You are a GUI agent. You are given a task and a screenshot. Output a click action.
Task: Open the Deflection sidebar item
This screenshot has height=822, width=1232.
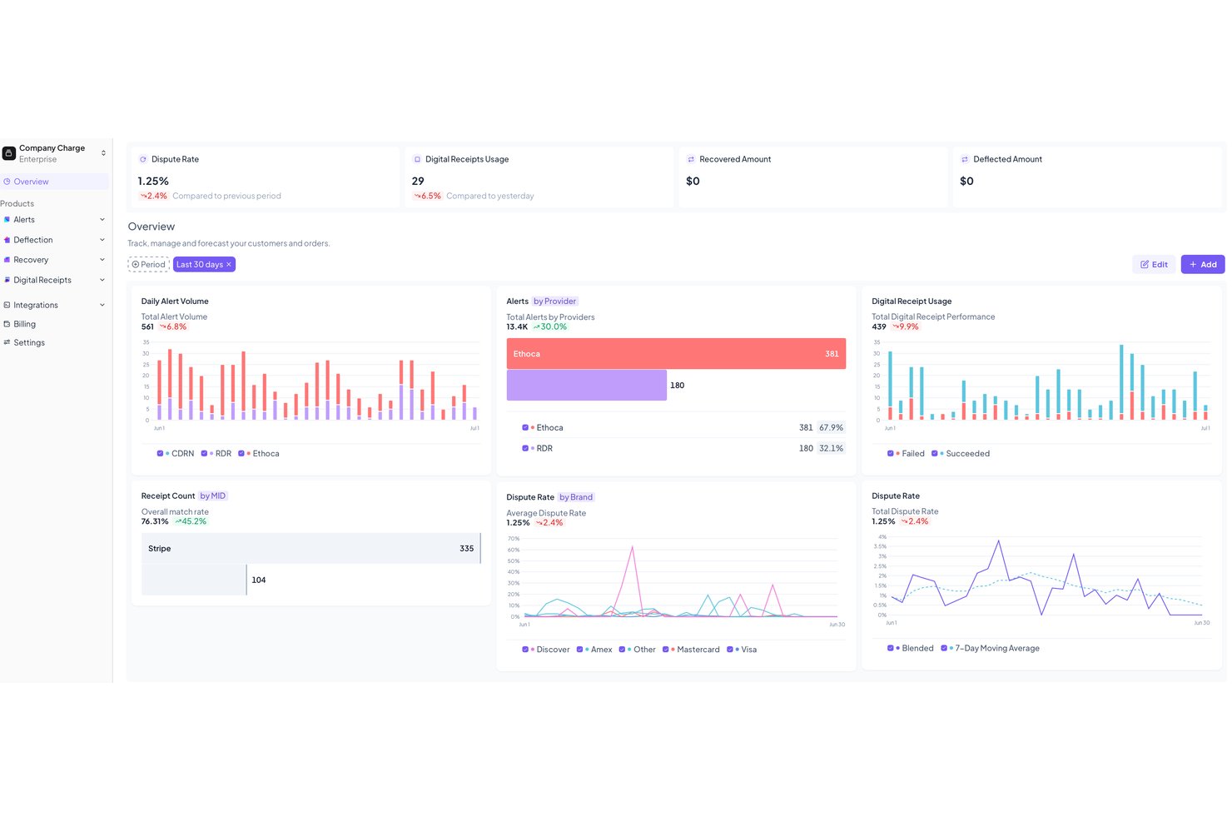(55, 240)
